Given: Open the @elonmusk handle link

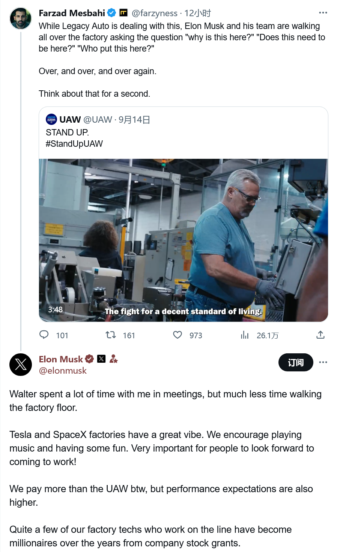Looking at the screenshot, I should (63, 371).
